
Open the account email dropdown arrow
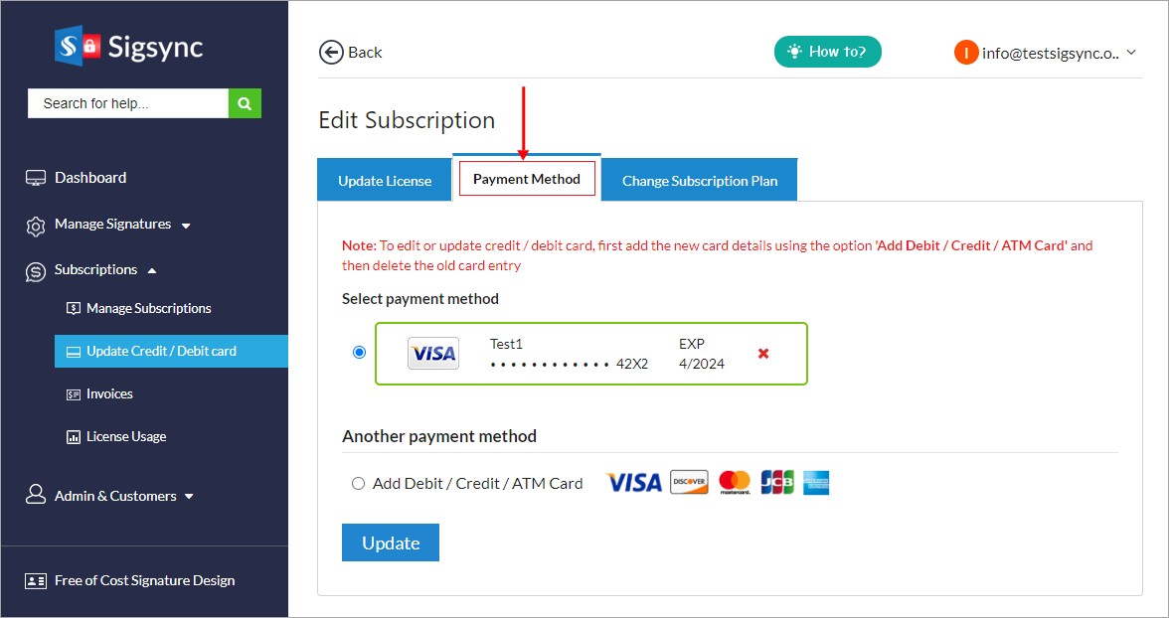[x=1131, y=53]
